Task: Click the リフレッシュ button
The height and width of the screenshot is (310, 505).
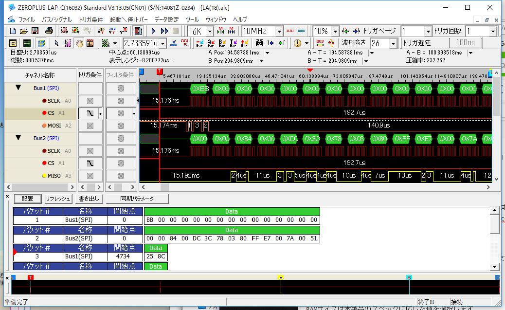Action: click(58, 199)
